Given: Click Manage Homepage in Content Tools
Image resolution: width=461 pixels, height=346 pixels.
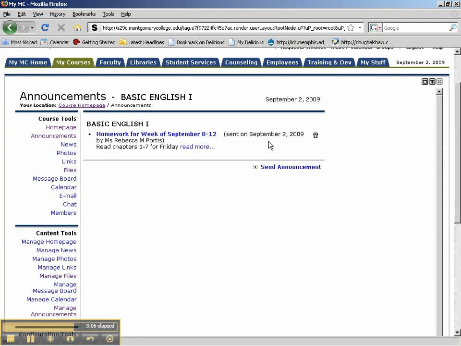Looking at the screenshot, I should click(x=49, y=242).
